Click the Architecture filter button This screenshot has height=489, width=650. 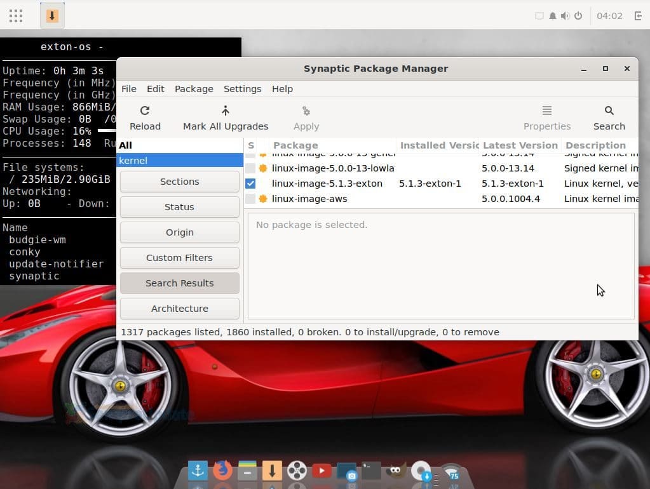point(179,308)
